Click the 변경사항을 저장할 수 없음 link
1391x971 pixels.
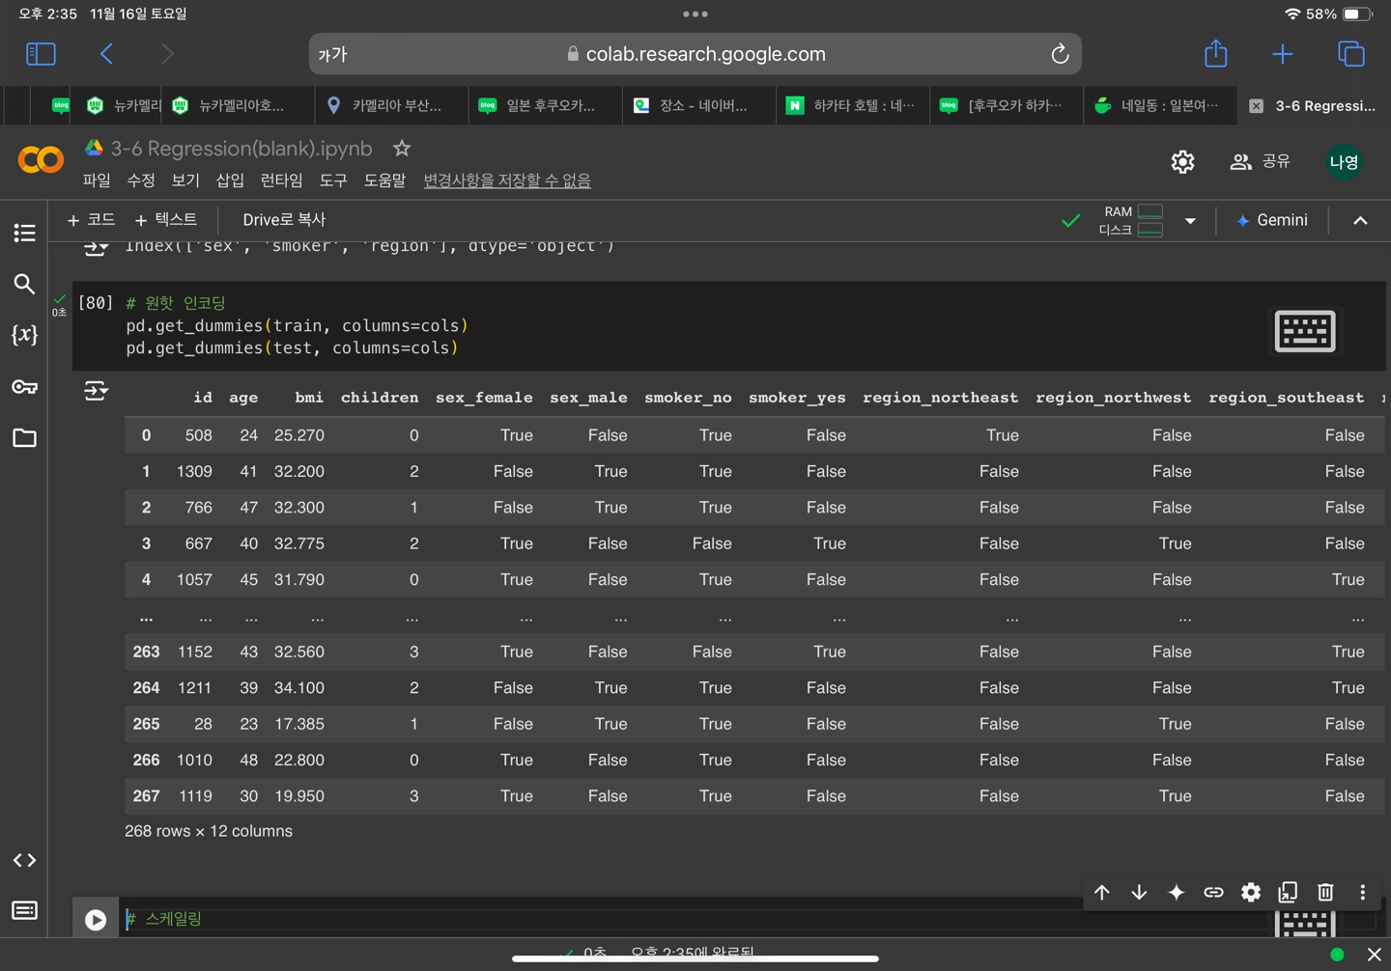[507, 180]
